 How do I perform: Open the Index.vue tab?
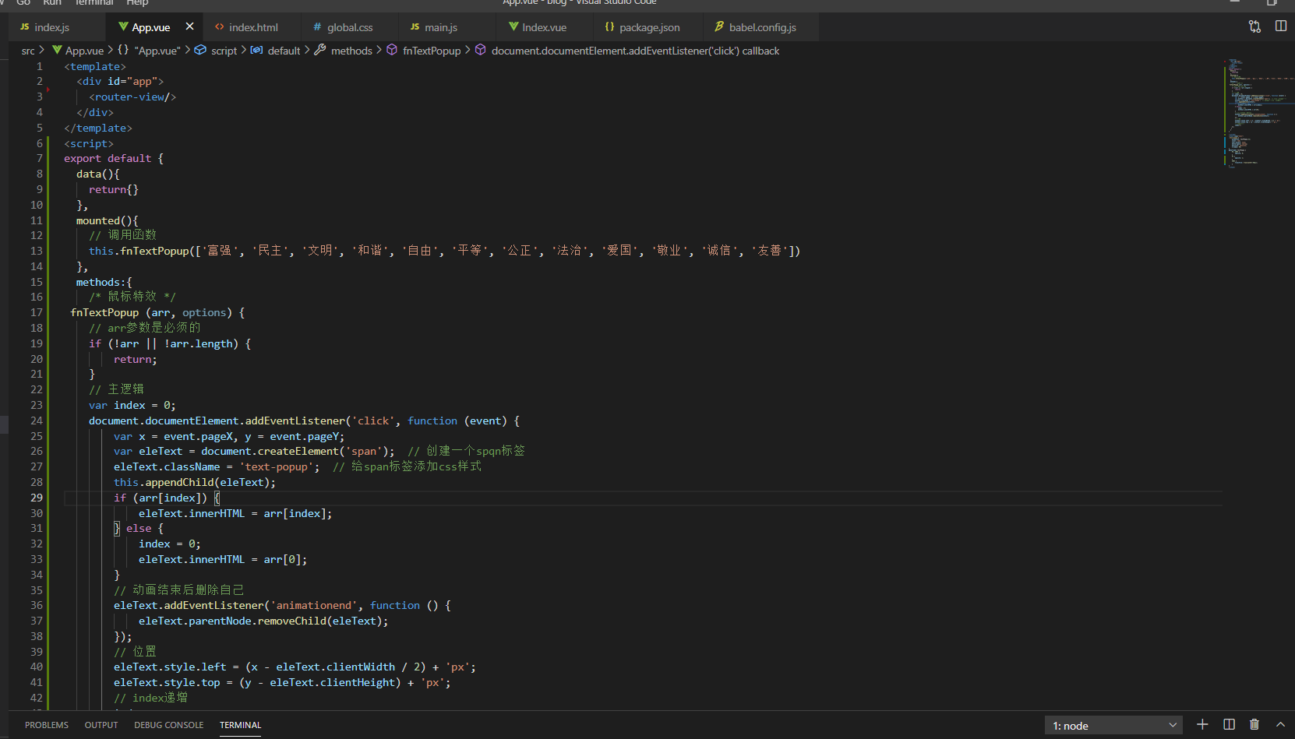pos(544,27)
